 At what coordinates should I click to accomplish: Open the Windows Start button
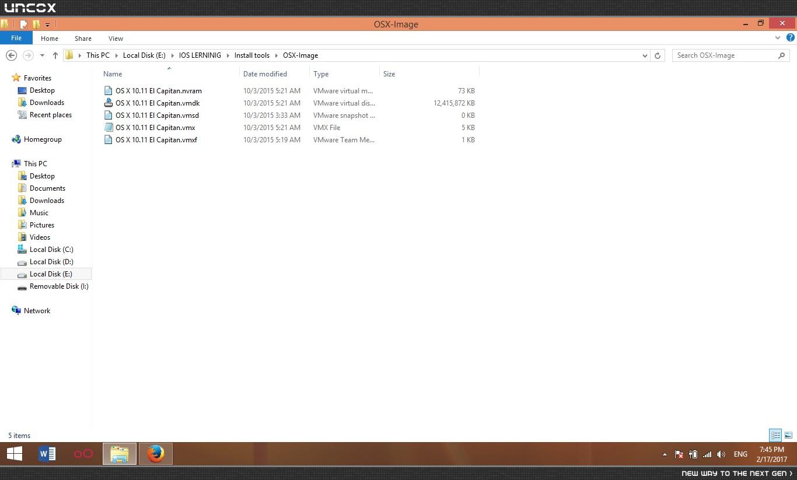(x=15, y=454)
